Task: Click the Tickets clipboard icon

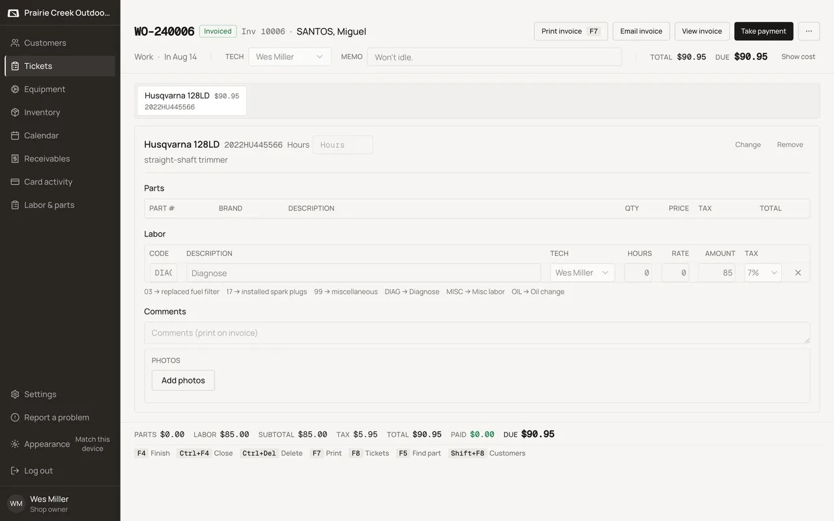Action: point(15,66)
